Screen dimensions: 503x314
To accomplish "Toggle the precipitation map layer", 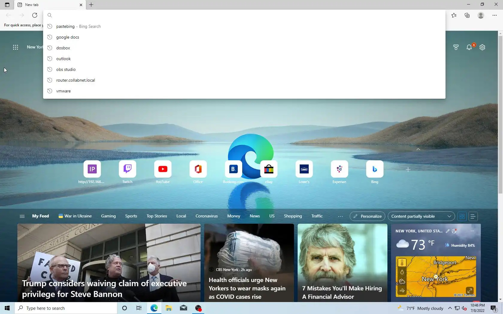I will [402, 272].
